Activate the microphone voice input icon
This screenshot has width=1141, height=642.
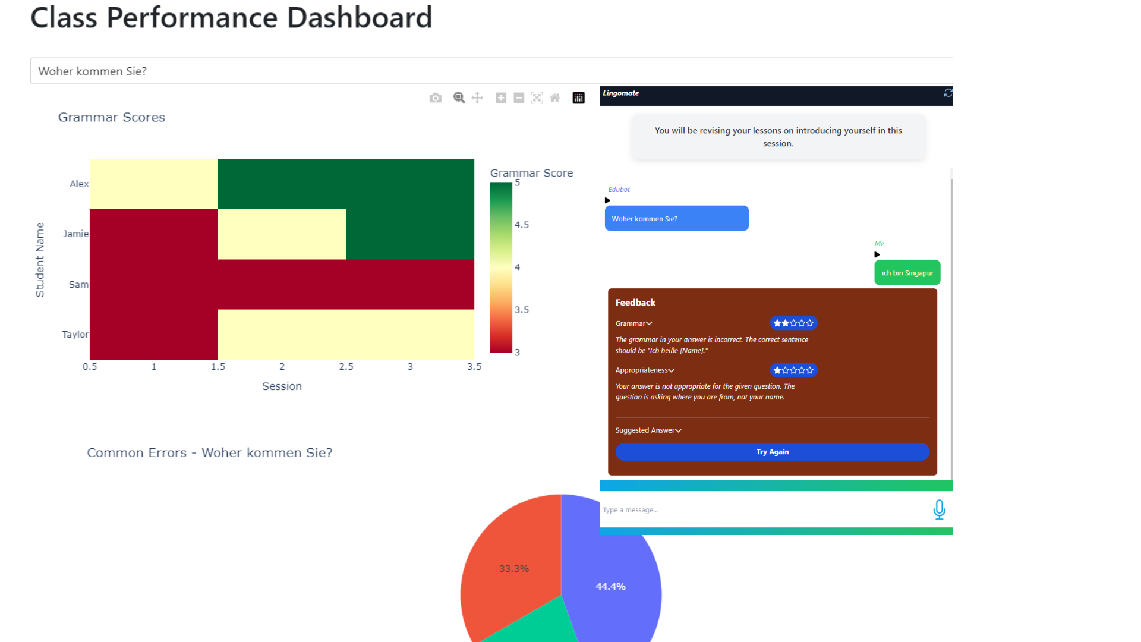[939, 509]
